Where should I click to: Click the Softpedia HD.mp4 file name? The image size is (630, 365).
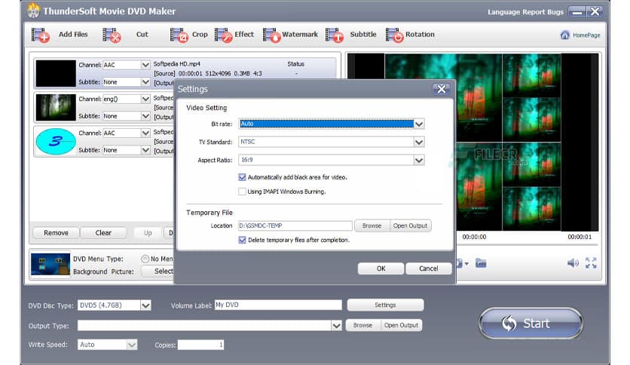(177, 64)
